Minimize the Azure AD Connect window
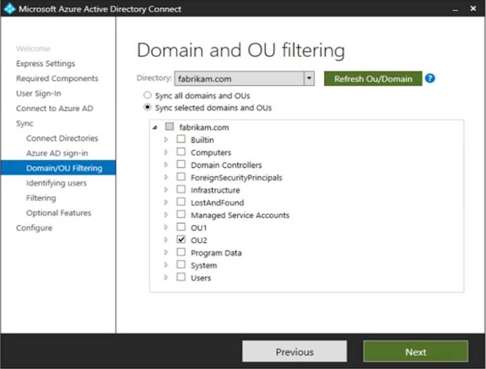486x369 pixels. (456, 9)
